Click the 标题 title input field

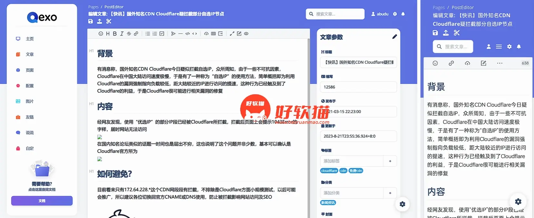pos(358,62)
